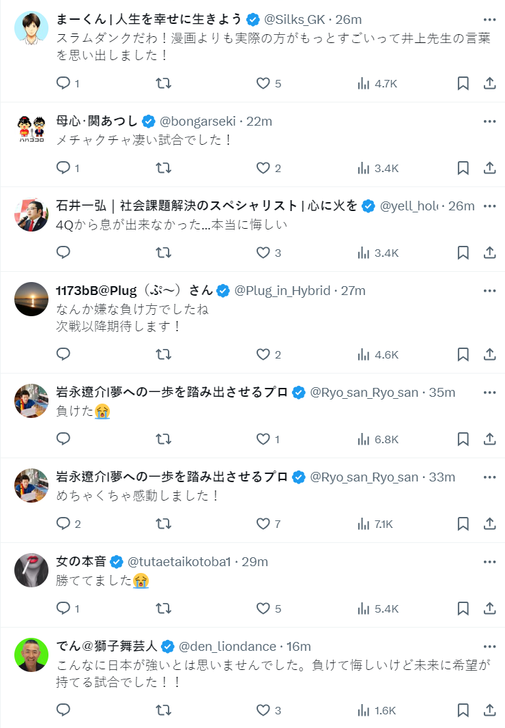Viewport: 505px width, 728px height.
Task: Retweet the 負けた crying tweet
Action: pos(164,439)
